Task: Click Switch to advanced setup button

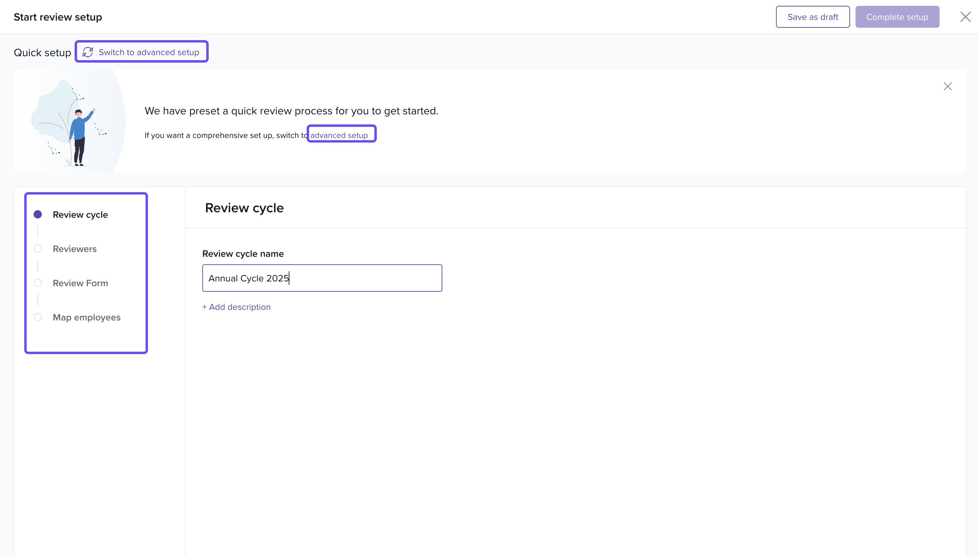Action: (148, 52)
